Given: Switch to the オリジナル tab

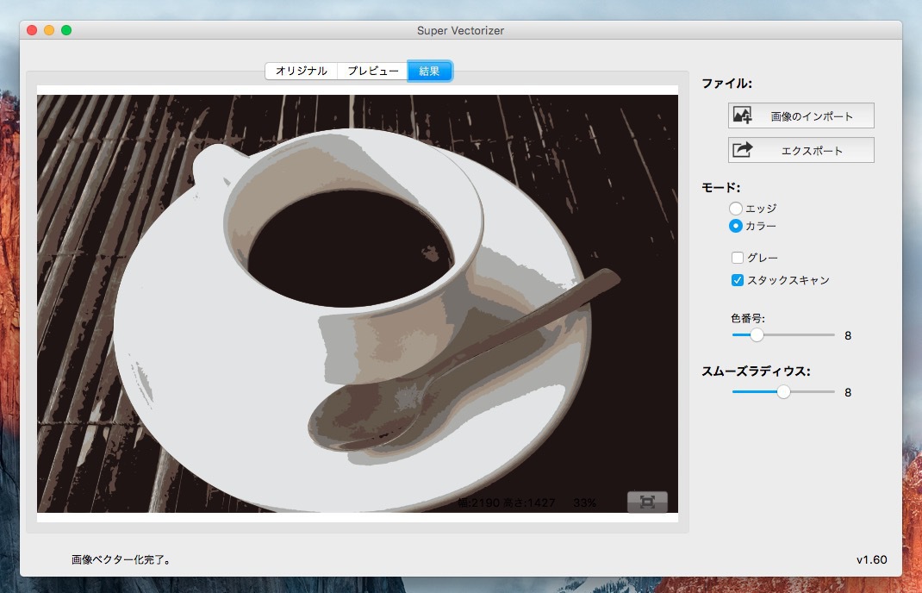Looking at the screenshot, I should (x=301, y=71).
